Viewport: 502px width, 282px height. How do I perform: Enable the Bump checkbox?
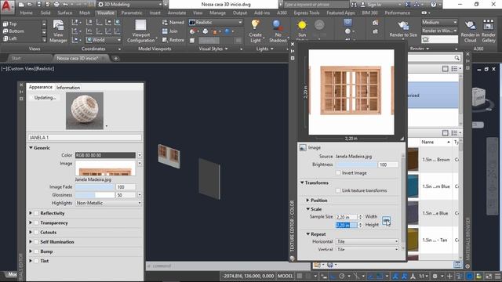coord(37,251)
